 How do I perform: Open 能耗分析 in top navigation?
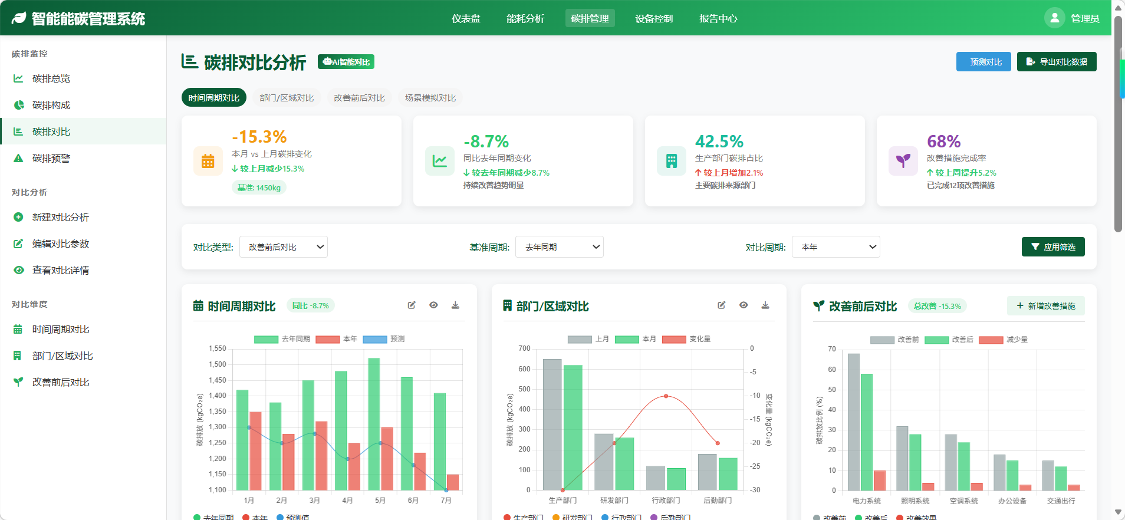coord(525,18)
